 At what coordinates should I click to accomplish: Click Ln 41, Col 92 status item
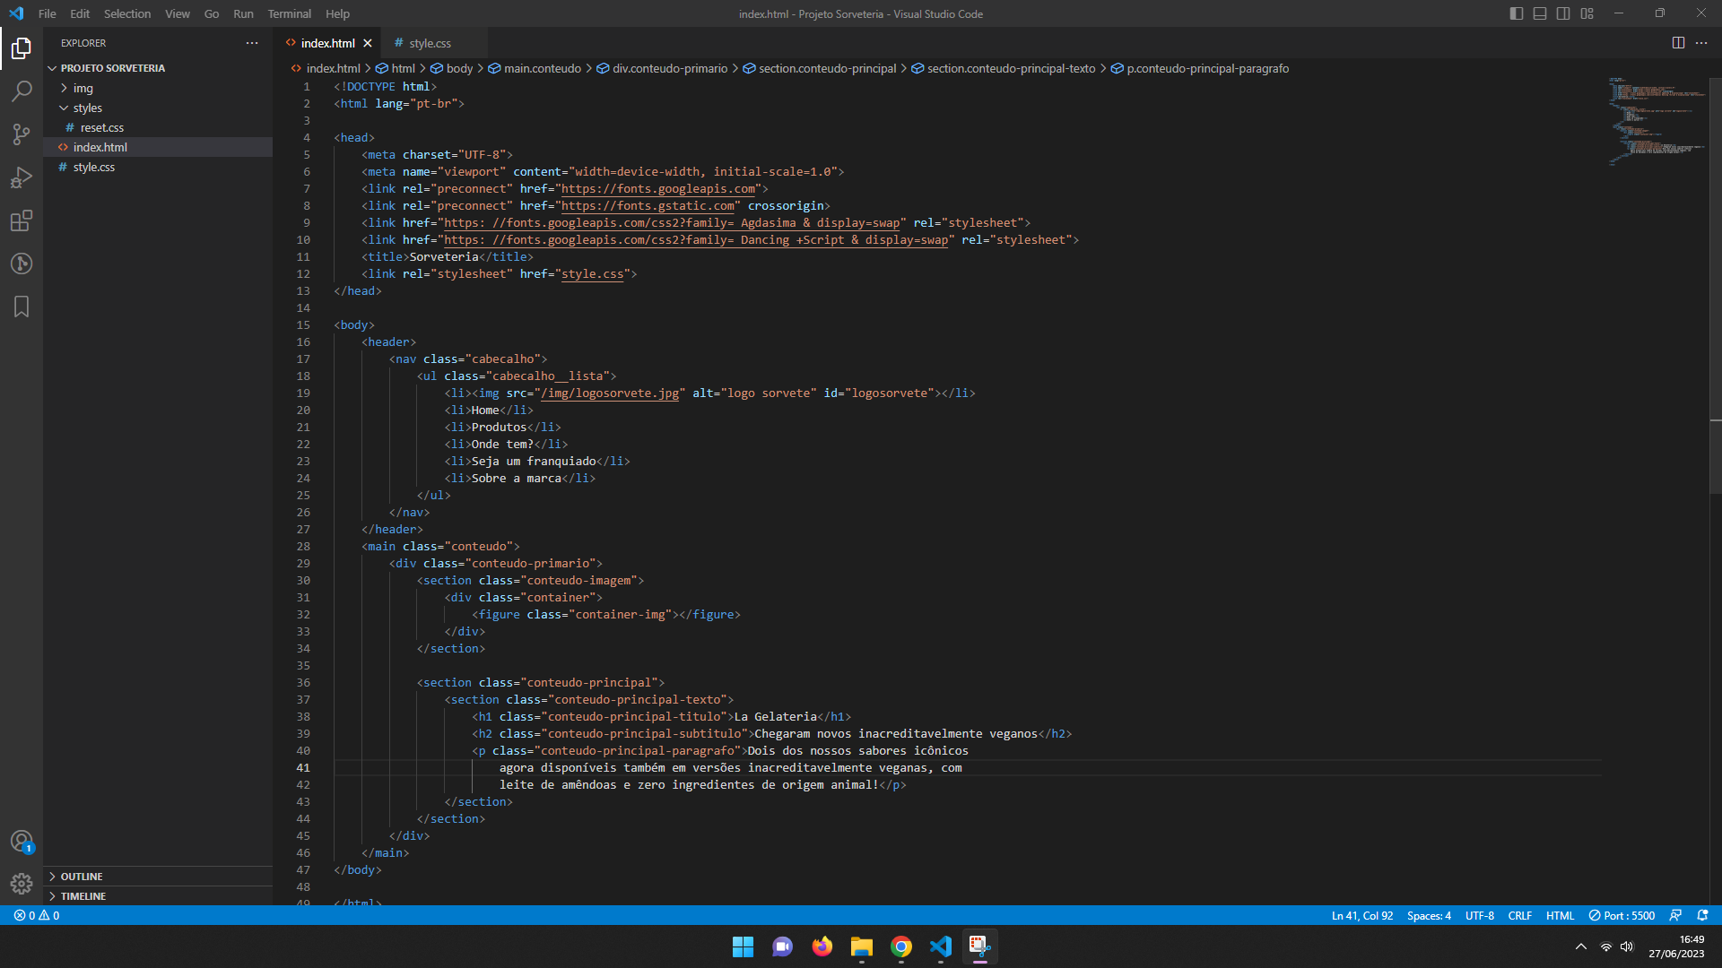pyautogui.click(x=1362, y=915)
